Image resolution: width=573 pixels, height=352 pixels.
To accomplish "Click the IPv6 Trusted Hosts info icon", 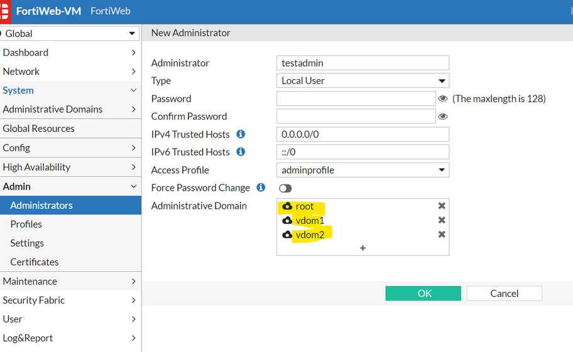I will [x=241, y=152].
